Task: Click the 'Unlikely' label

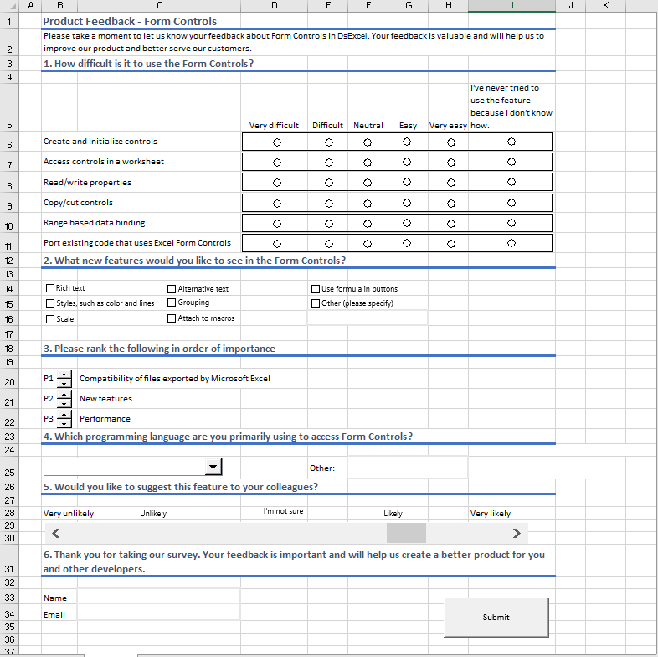Action: (x=153, y=514)
